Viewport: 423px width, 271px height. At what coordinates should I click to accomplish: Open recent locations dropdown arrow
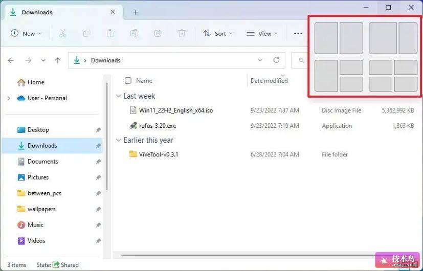[x=43, y=60]
